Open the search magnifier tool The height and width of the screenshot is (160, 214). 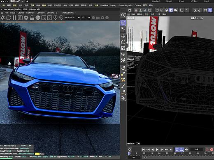123,15
